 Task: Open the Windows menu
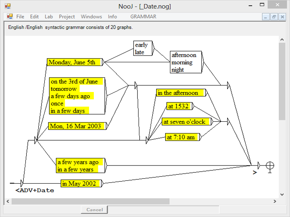pyautogui.click(x=91, y=16)
